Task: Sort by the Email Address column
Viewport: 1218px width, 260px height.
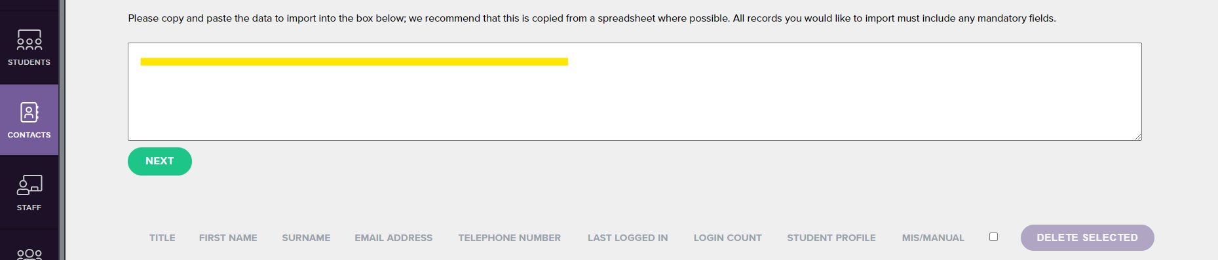Action: tap(394, 238)
